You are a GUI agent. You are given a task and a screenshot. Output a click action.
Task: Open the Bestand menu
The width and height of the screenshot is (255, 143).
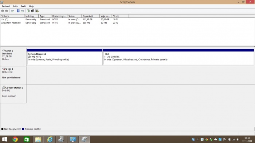coord(6,6)
